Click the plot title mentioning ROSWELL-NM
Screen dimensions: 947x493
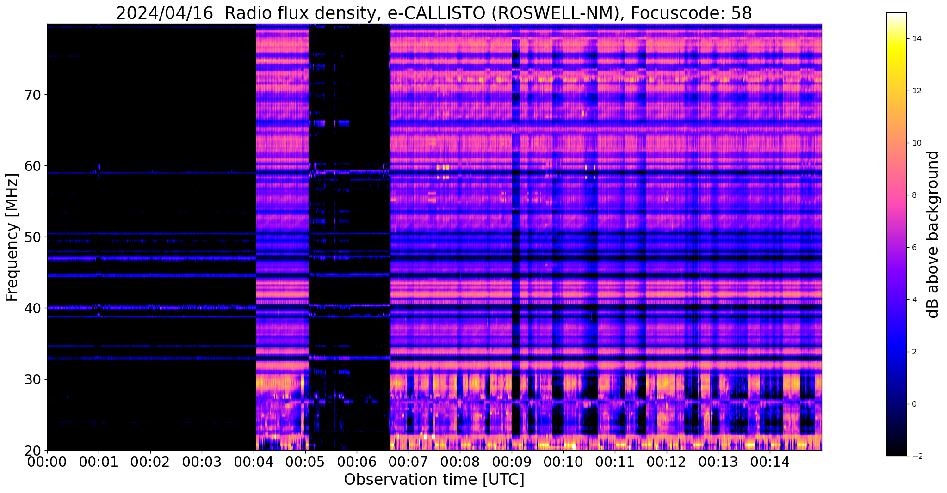coord(434,13)
